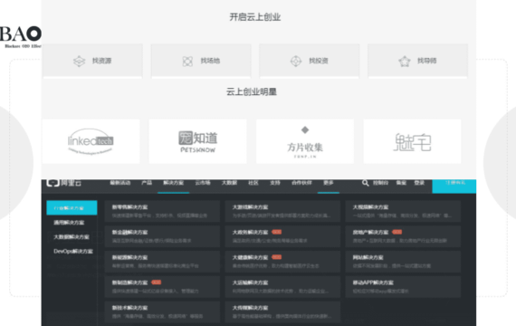Click the diamond icon above 方片收集
516x326 pixels.
pos(305,130)
